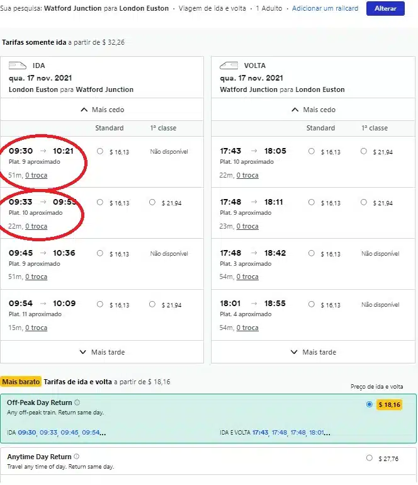Expand Mais cedo in the VOLTA column

313,110
